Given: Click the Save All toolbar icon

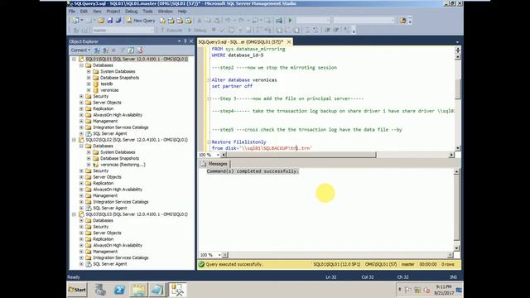Looking at the screenshot, I should pos(118,21).
